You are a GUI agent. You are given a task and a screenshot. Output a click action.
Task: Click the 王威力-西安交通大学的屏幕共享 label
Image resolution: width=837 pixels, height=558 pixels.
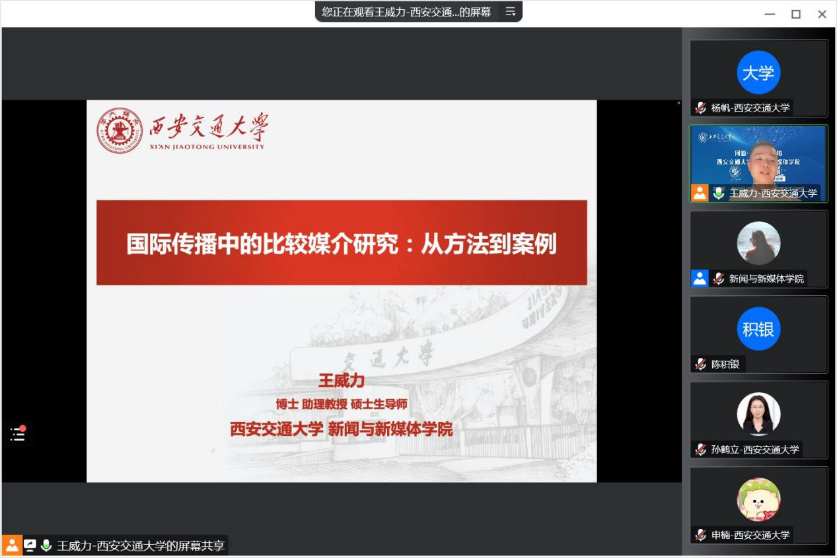click(141, 545)
